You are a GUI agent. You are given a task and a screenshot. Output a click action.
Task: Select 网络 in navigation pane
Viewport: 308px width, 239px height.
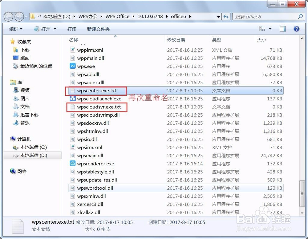[18, 172]
